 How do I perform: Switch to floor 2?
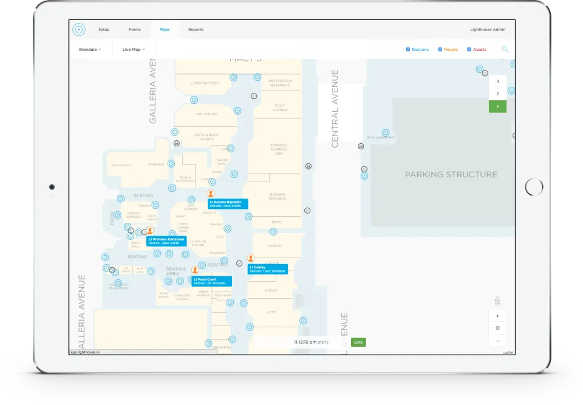[497, 94]
